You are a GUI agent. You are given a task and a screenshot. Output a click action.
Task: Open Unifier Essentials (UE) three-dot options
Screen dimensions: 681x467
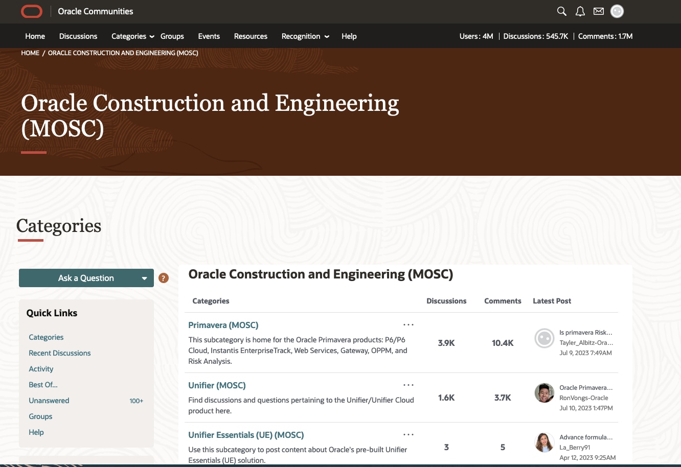click(x=408, y=434)
